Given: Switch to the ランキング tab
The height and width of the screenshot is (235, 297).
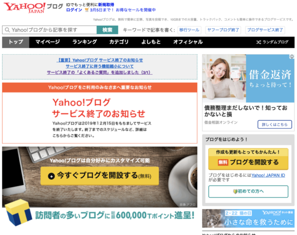Looking at the screenshot, I should click(x=85, y=42).
